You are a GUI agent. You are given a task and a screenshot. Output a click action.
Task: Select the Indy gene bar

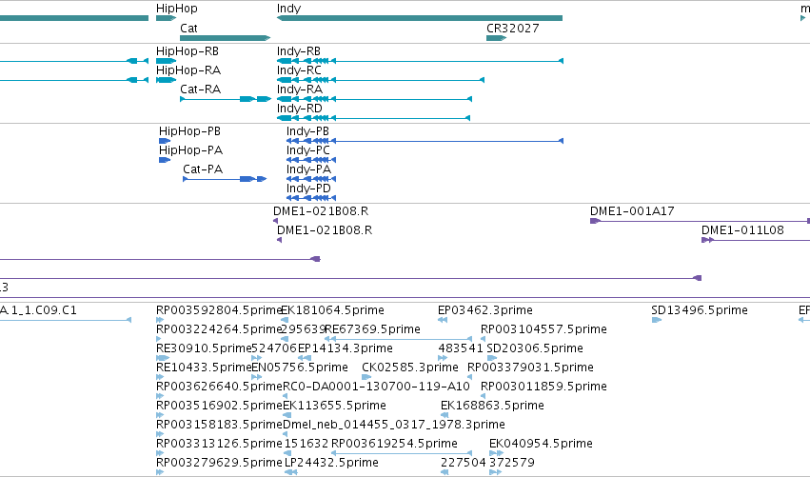[420, 18]
